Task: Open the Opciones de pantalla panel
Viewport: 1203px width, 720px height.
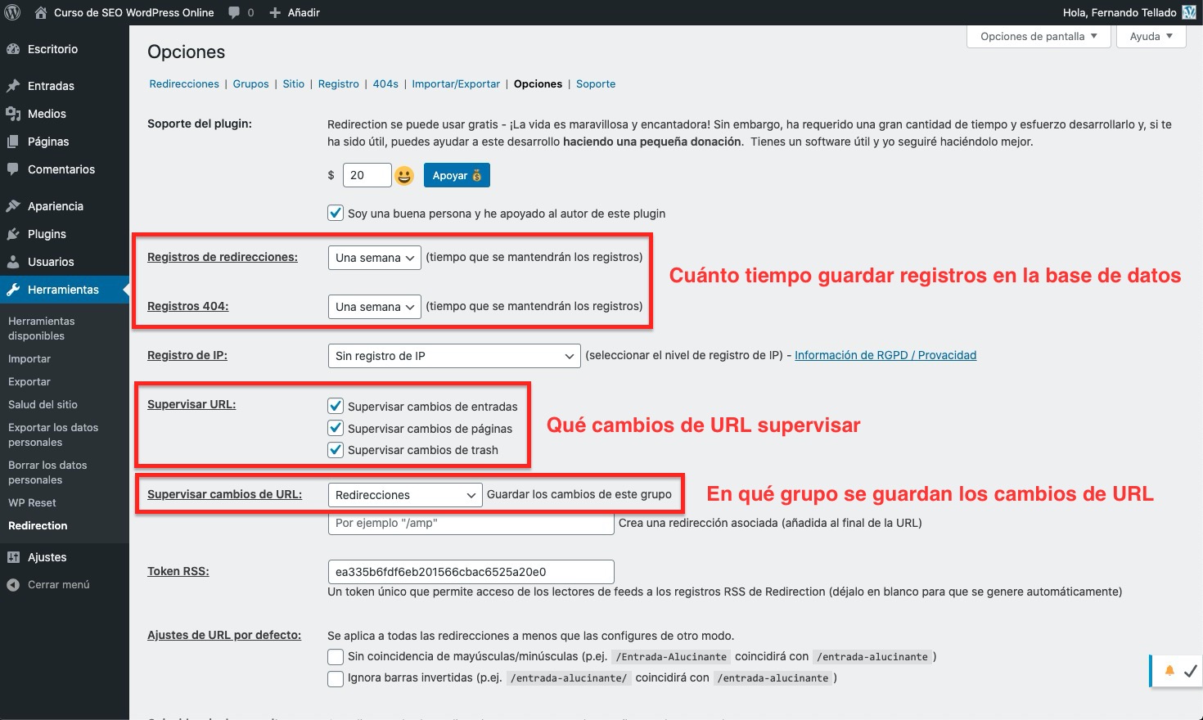Action: click(x=1038, y=37)
